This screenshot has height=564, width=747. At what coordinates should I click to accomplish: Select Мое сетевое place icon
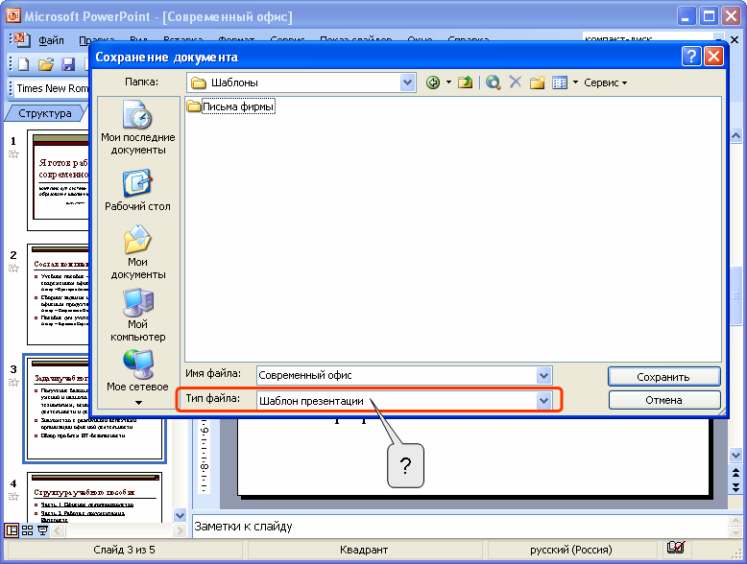pos(137,370)
